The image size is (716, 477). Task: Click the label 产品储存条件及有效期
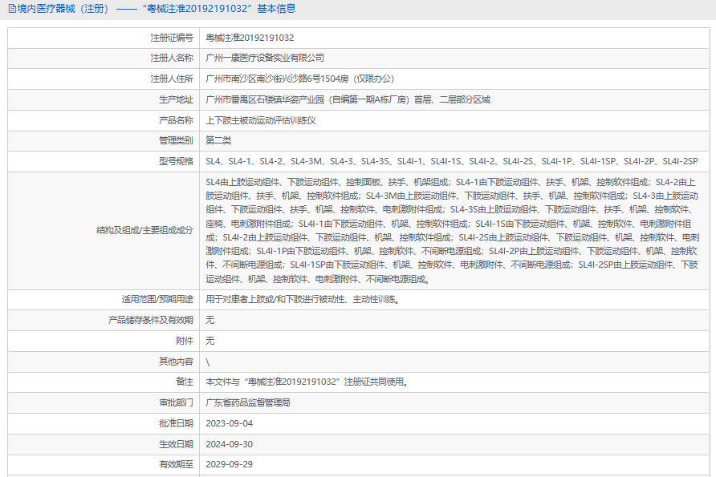[x=151, y=320]
